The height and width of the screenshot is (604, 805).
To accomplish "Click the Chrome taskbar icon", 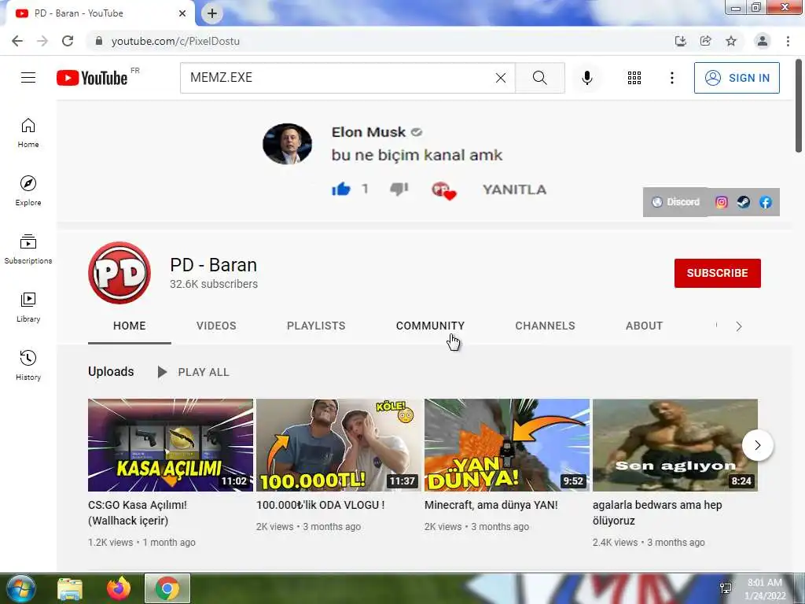I will pos(167,588).
